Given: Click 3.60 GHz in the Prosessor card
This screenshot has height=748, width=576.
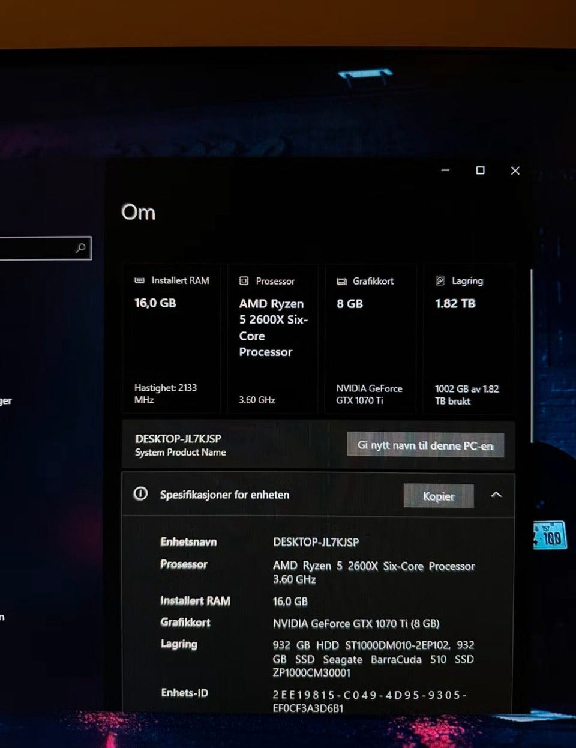Looking at the screenshot, I should (x=257, y=400).
